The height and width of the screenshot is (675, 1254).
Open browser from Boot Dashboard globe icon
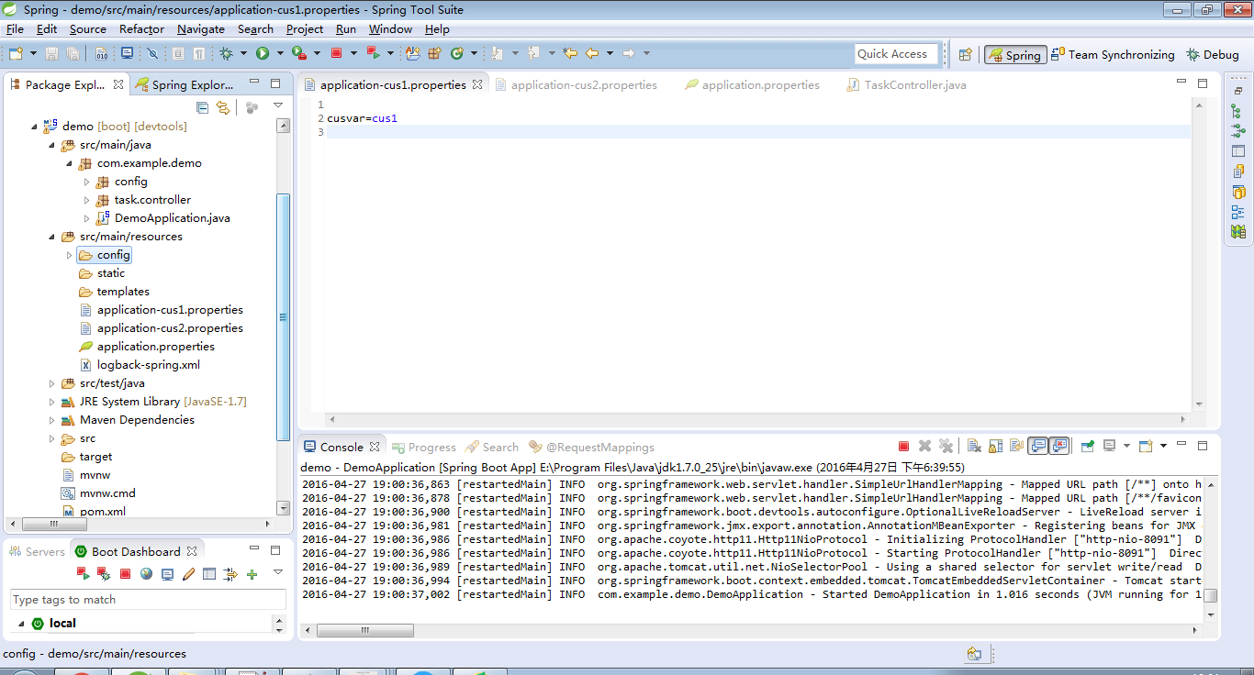pyautogui.click(x=146, y=574)
